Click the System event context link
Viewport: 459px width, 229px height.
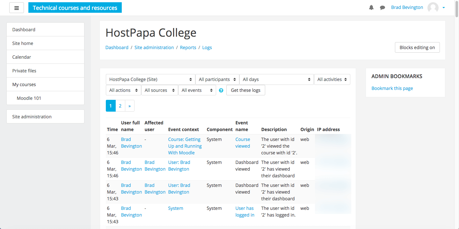pyautogui.click(x=176, y=208)
